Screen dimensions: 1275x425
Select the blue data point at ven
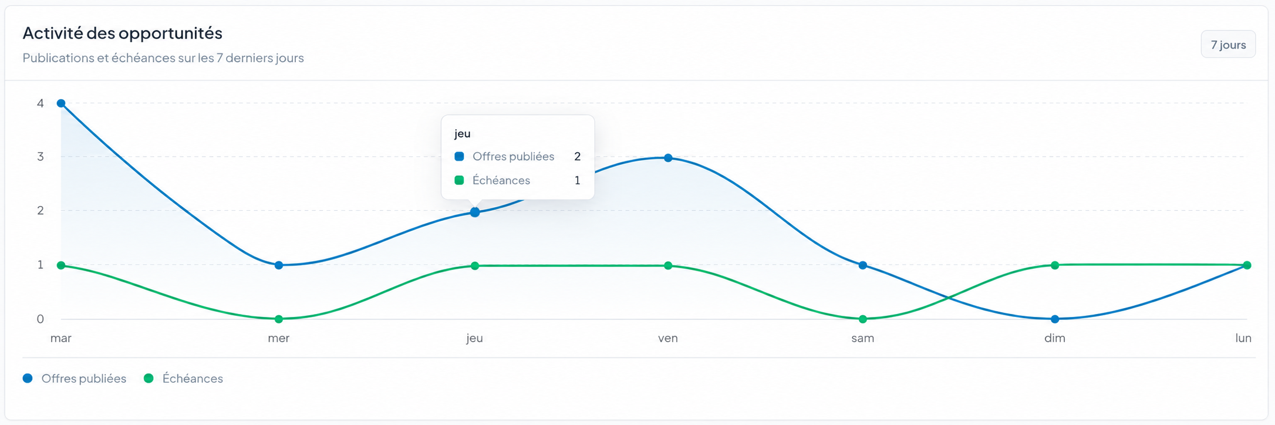[x=668, y=158]
